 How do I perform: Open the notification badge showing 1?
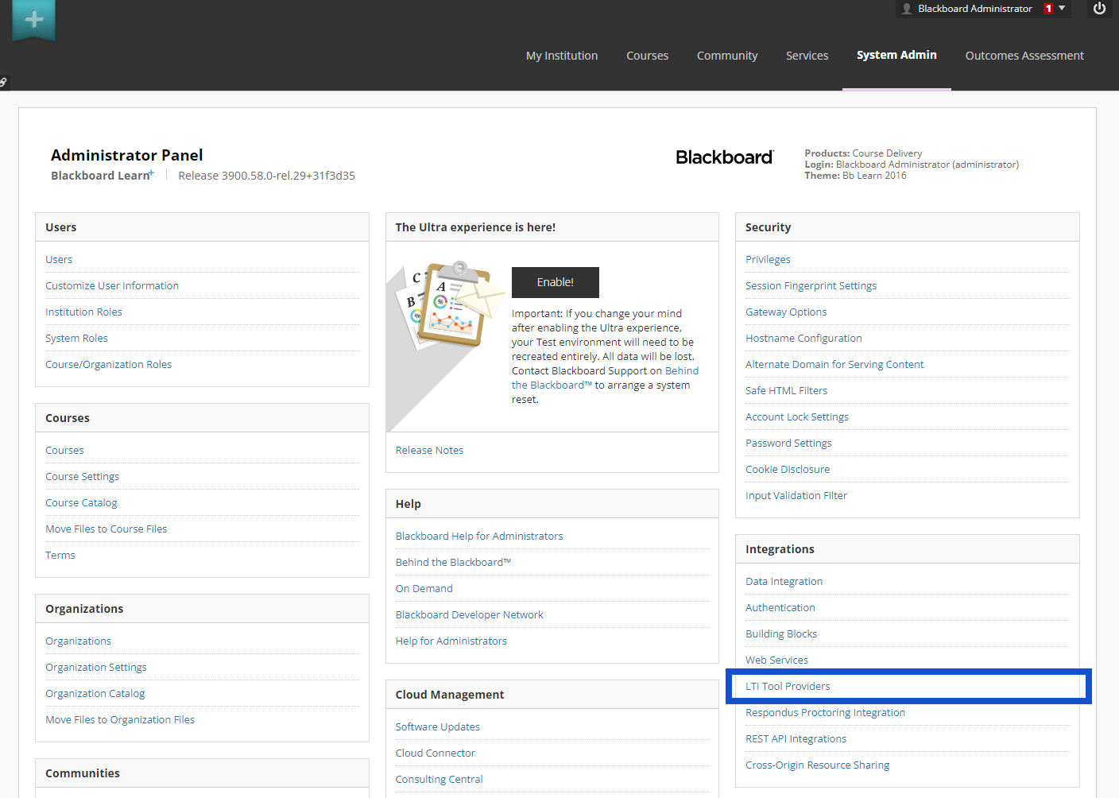pyautogui.click(x=1048, y=9)
